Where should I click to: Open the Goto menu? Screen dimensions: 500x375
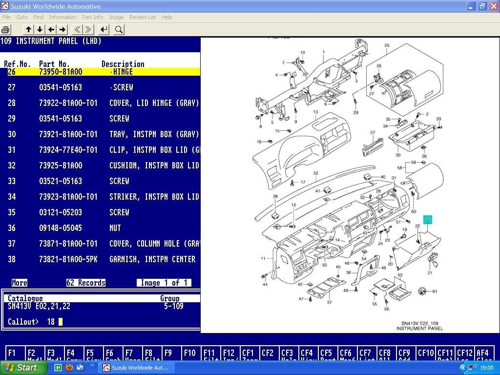21,17
